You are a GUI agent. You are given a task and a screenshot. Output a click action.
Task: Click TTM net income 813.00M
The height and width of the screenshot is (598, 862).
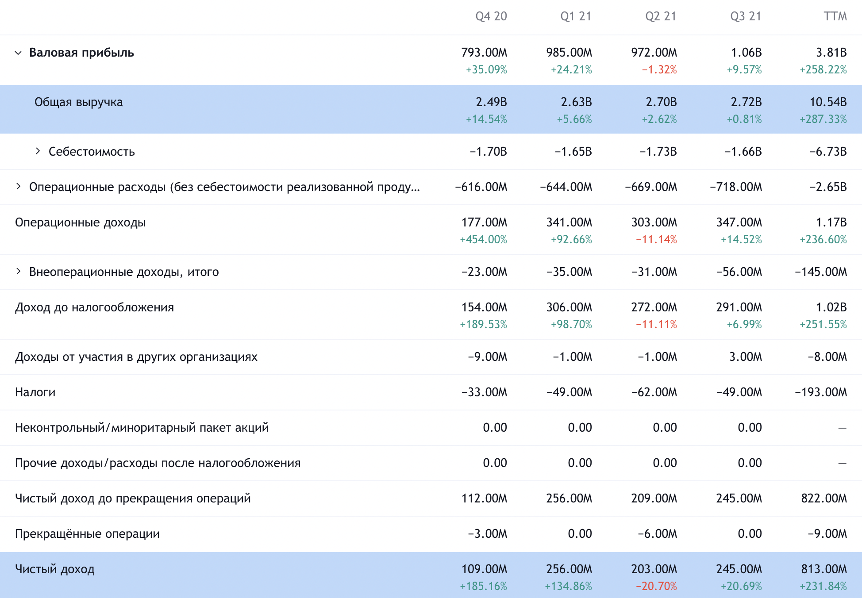(824, 569)
